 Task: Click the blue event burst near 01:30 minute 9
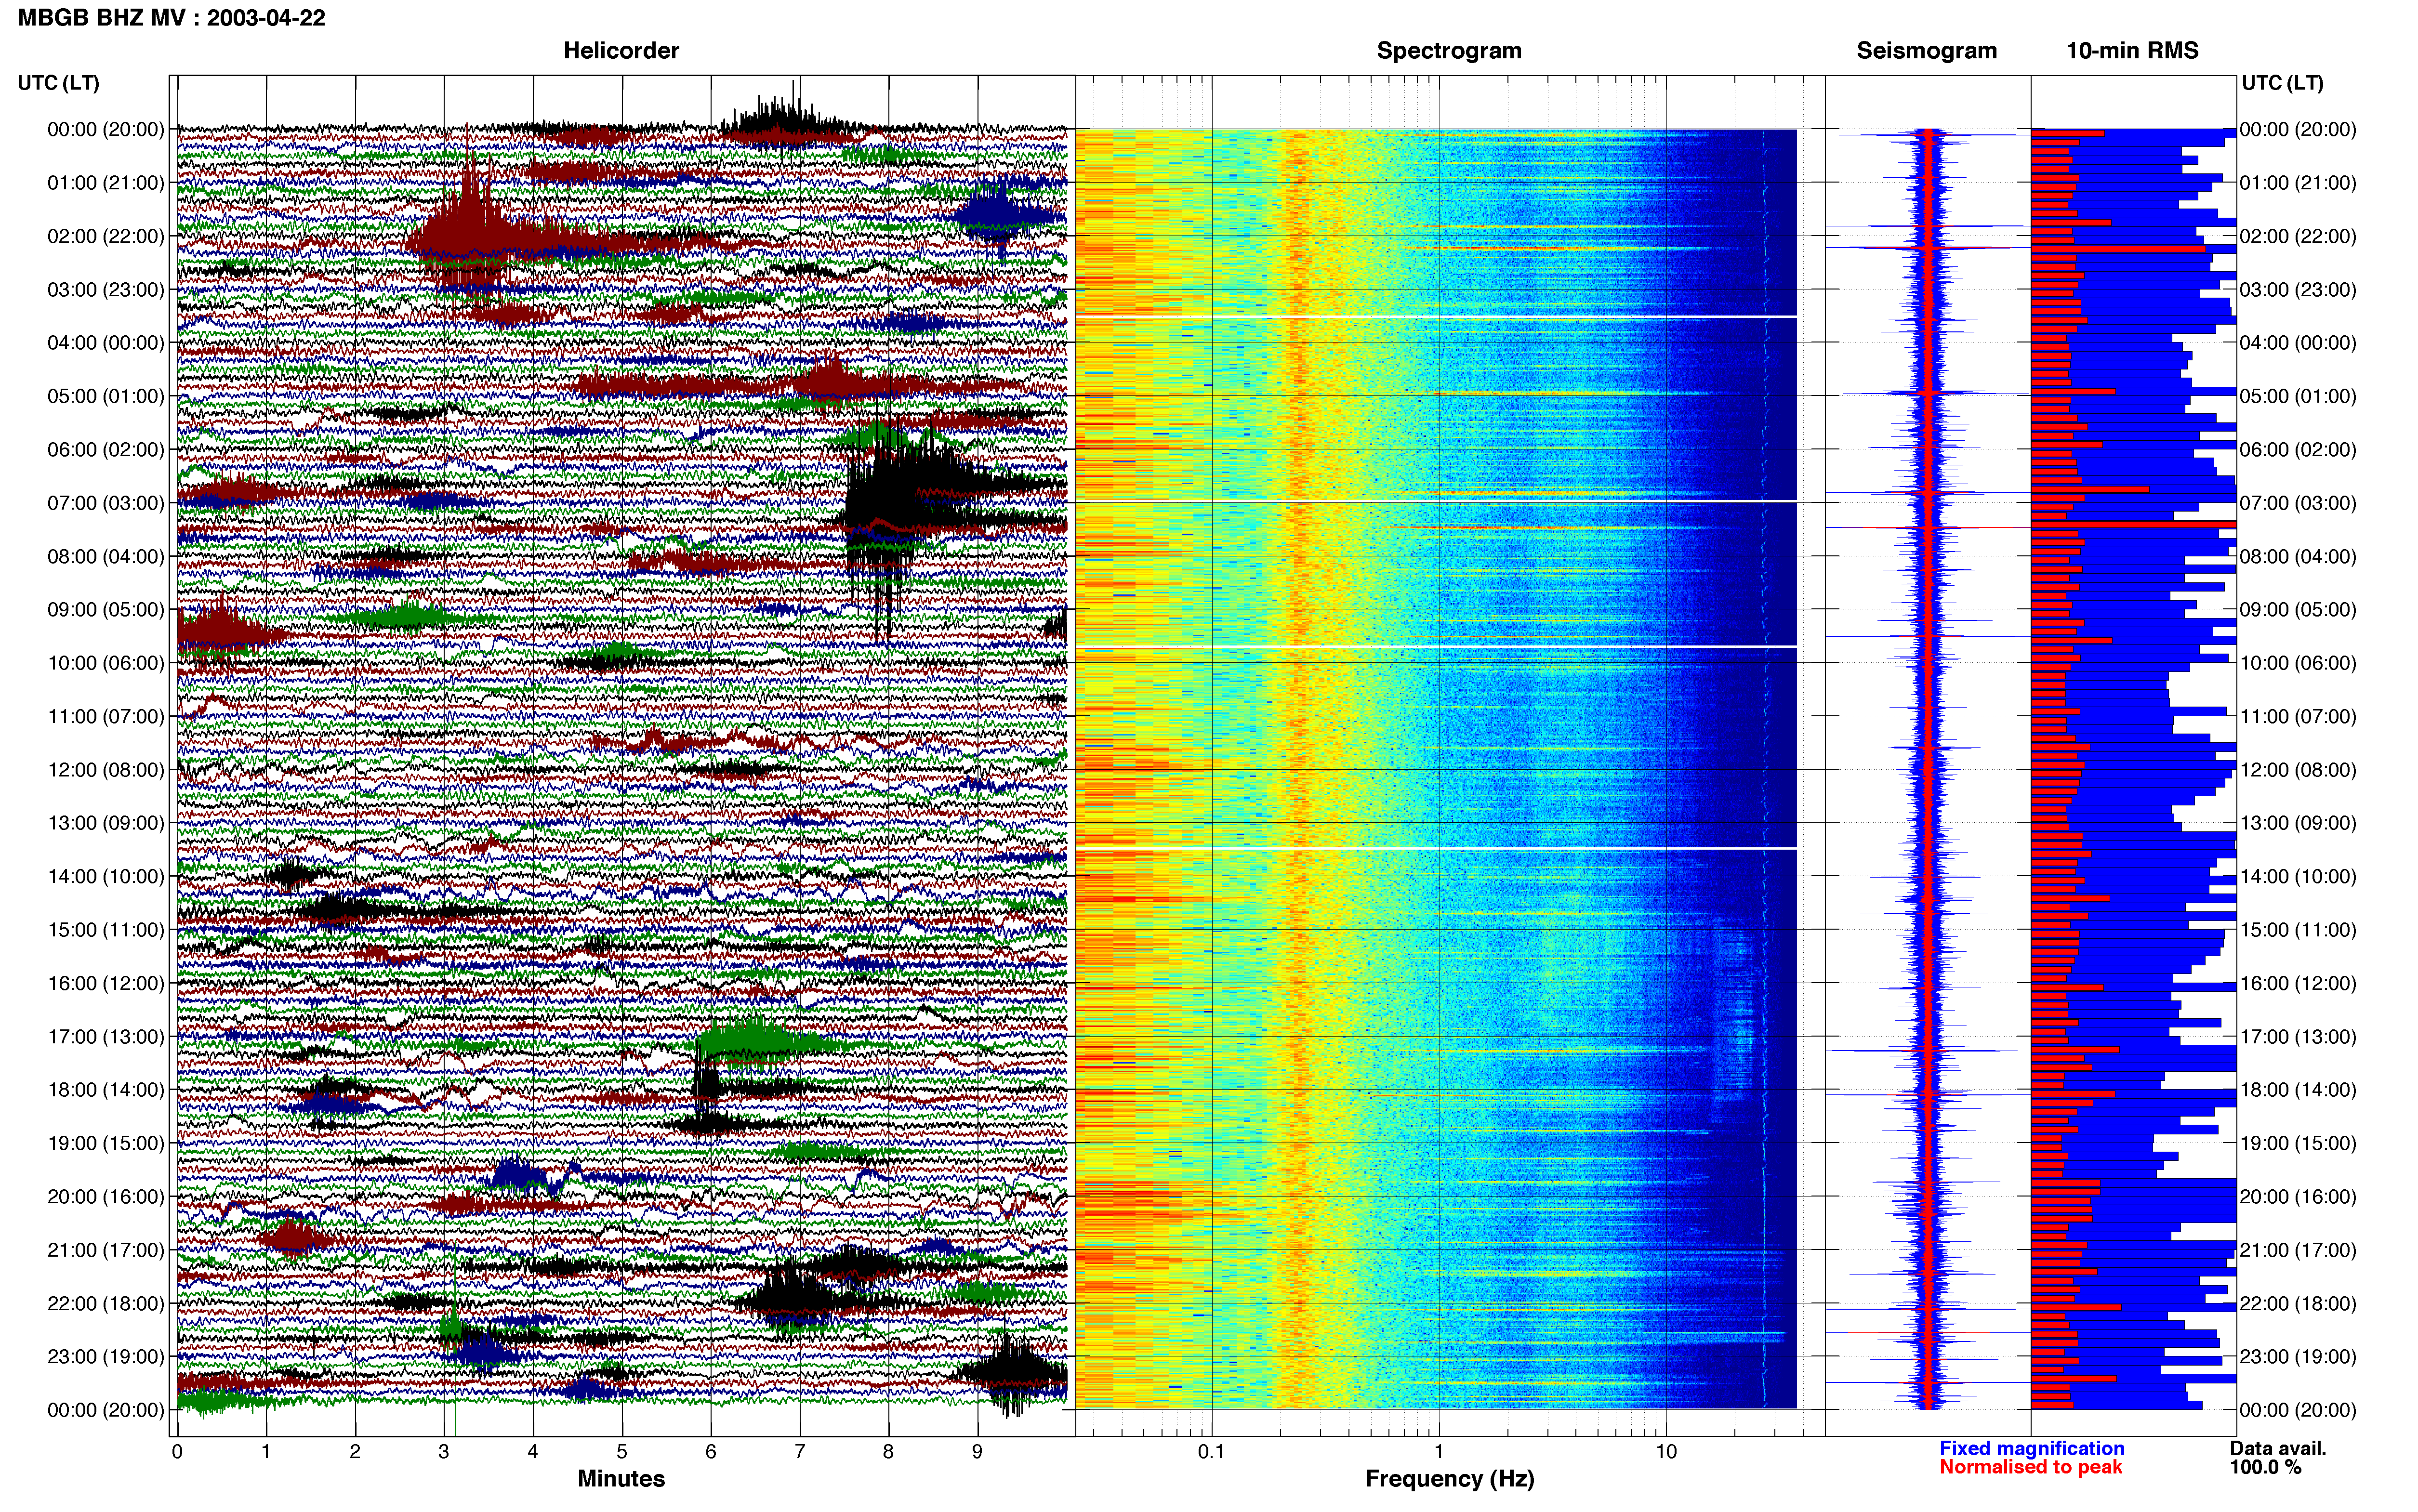pos(1005,215)
